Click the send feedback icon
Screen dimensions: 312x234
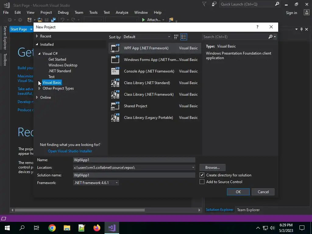[x=214, y=4]
